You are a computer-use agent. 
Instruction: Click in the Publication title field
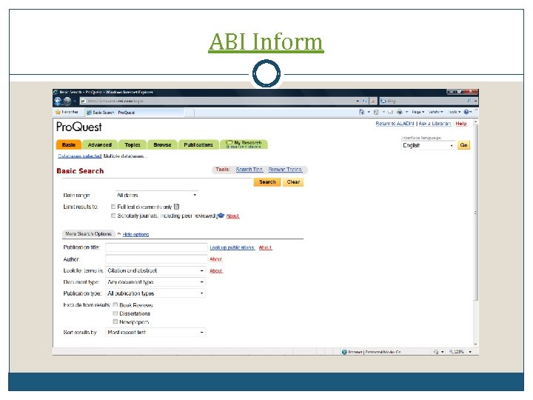click(x=156, y=247)
